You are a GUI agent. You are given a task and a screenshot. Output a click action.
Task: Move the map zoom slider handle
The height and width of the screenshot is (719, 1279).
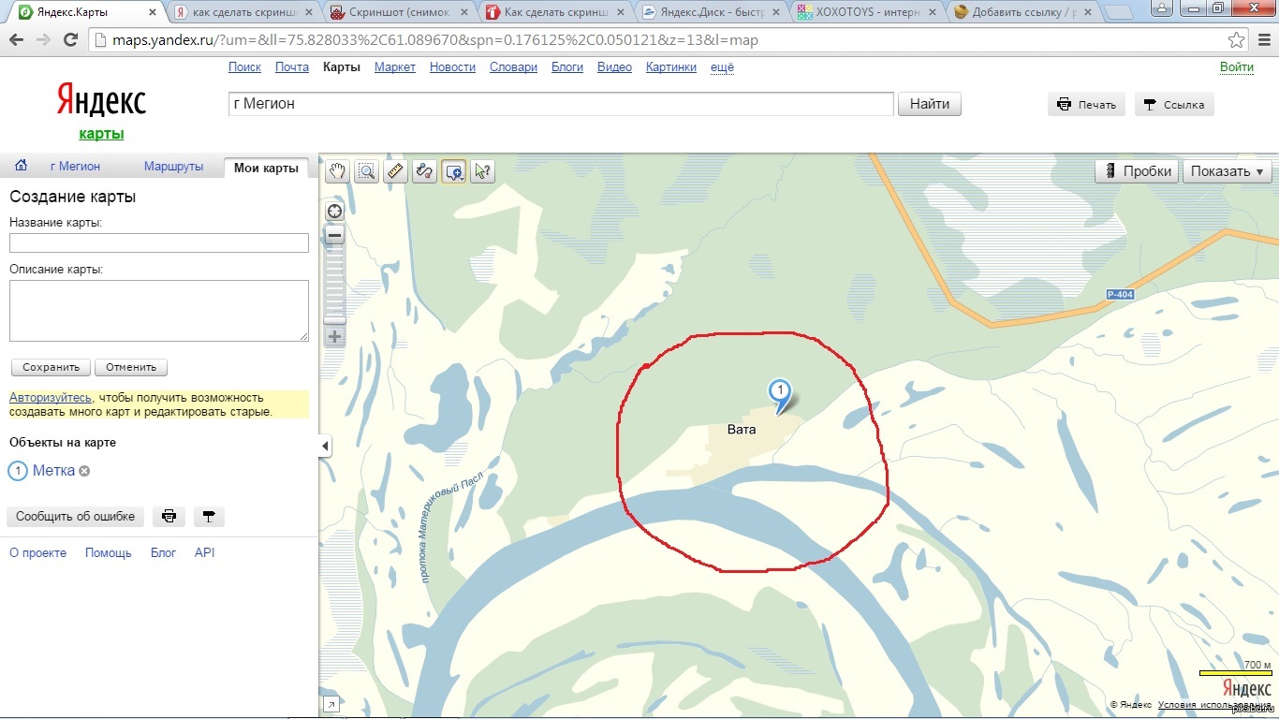(x=334, y=320)
